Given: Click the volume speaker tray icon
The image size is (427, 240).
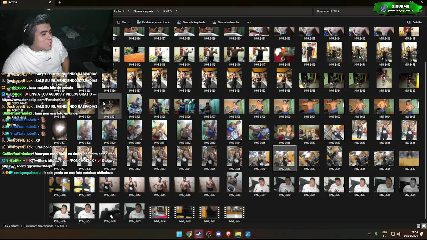Looking at the screenshot, I should coord(398,234).
